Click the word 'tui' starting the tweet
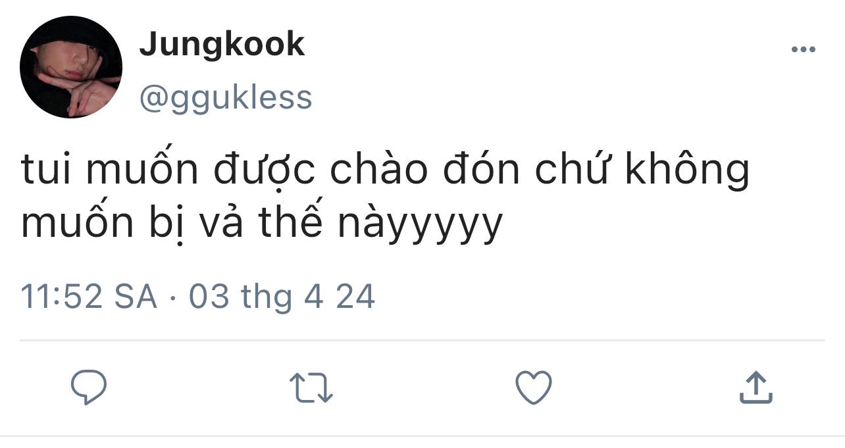Viewport: 845px width, 448px height. coord(48,170)
